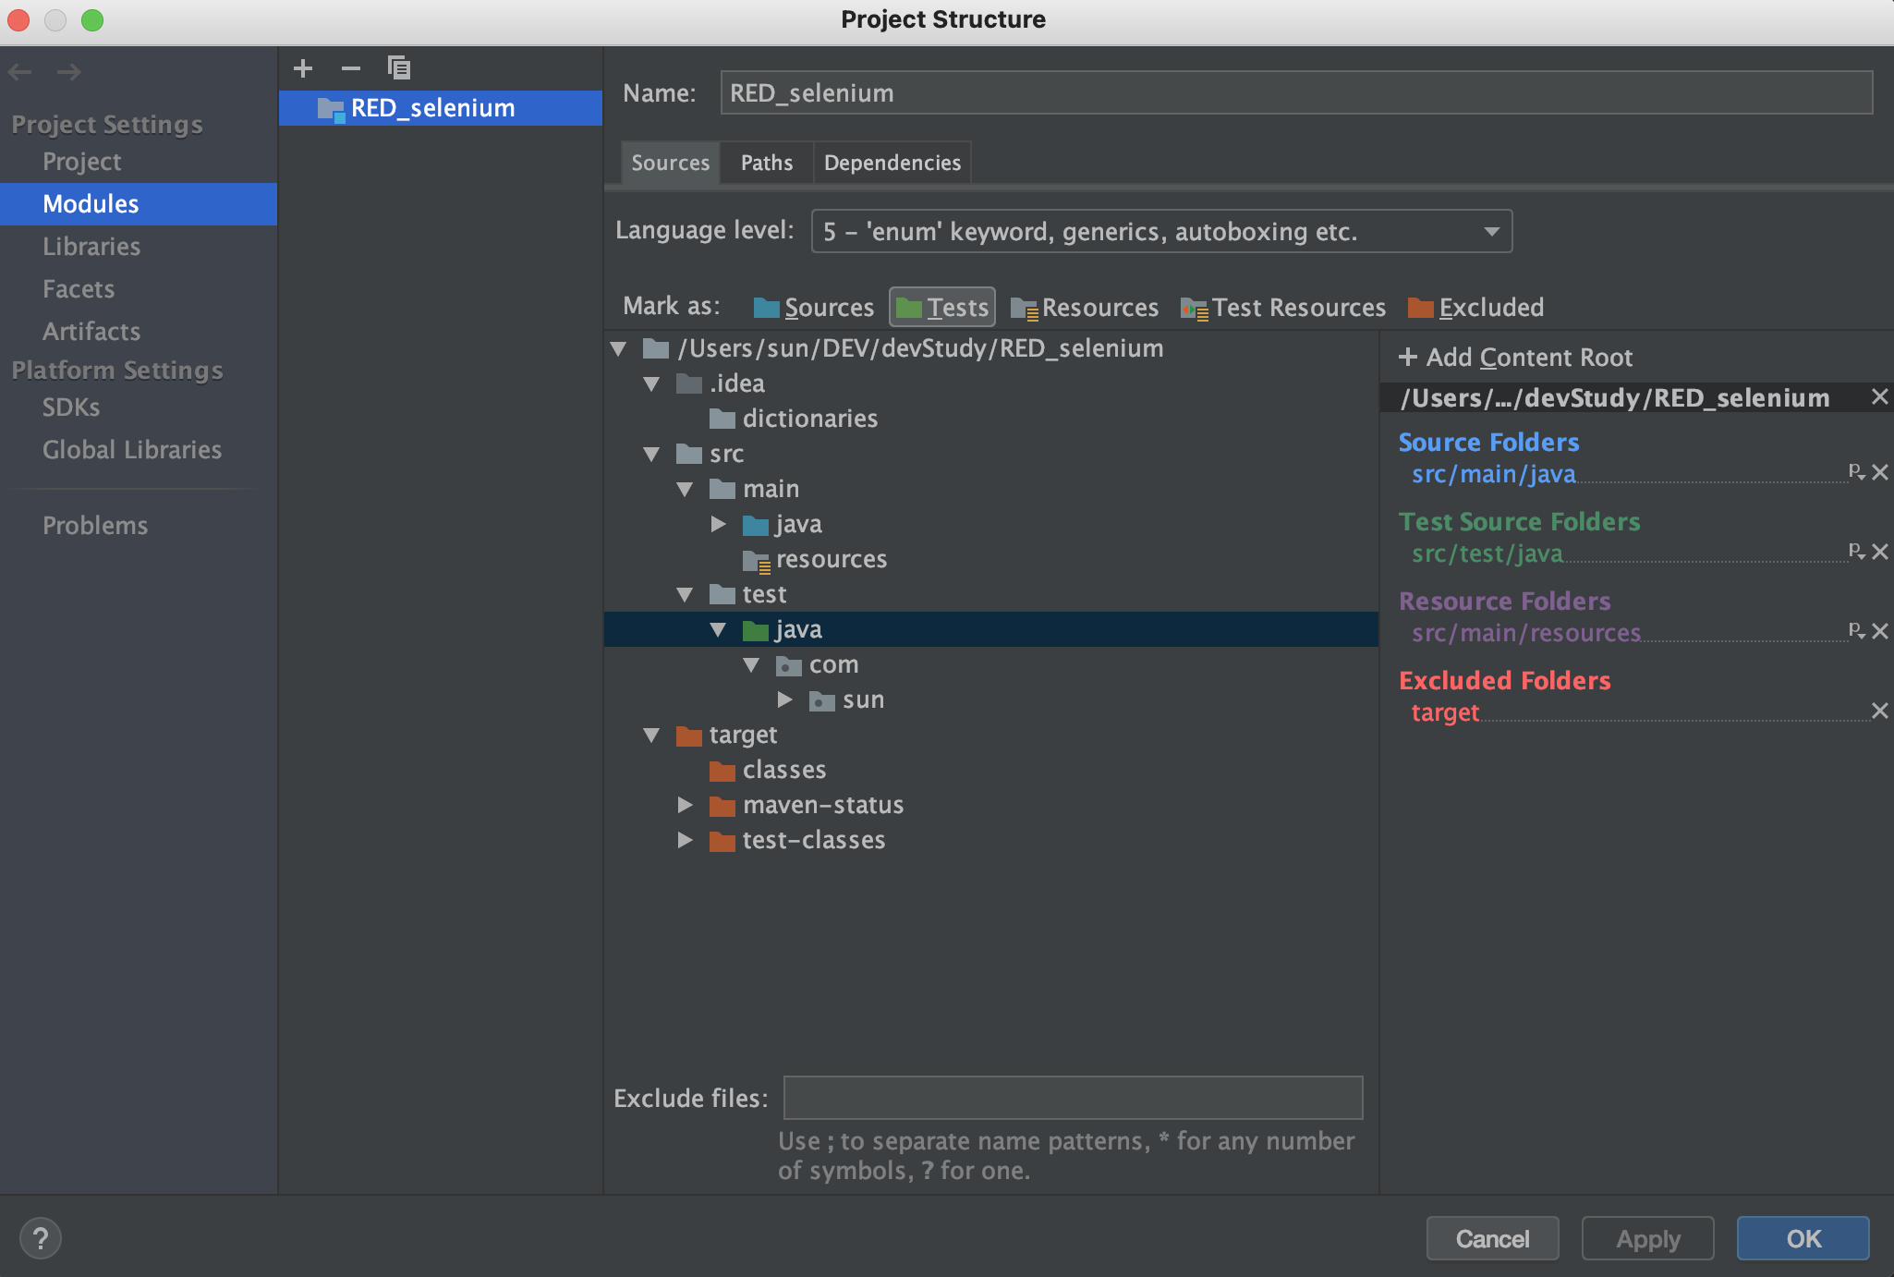Image resolution: width=1894 pixels, height=1277 pixels.
Task: Open the help question mark button
Action: 41,1238
